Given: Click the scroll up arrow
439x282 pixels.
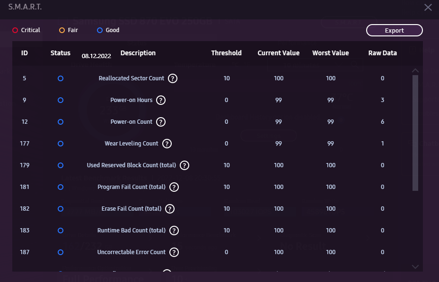Looking at the screenshot, I should point(415,71).
